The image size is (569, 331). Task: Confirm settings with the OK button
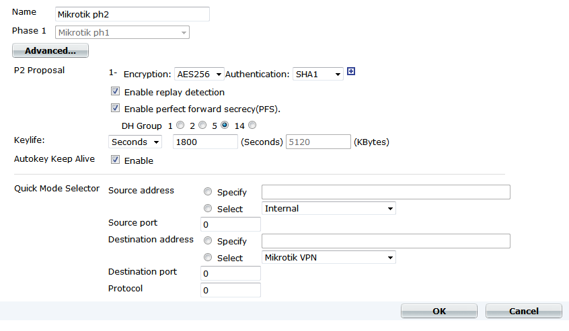tap(439, 311)
